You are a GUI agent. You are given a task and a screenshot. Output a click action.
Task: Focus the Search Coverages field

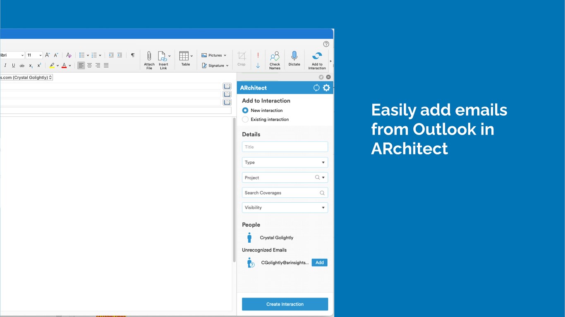pyautogui.click(x=285, y=193)
